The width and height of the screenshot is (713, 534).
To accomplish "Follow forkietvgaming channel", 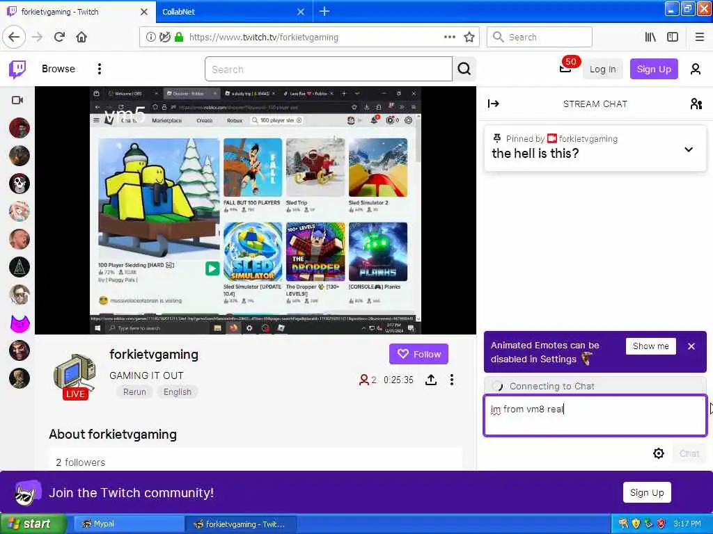I will pos(418,354).
